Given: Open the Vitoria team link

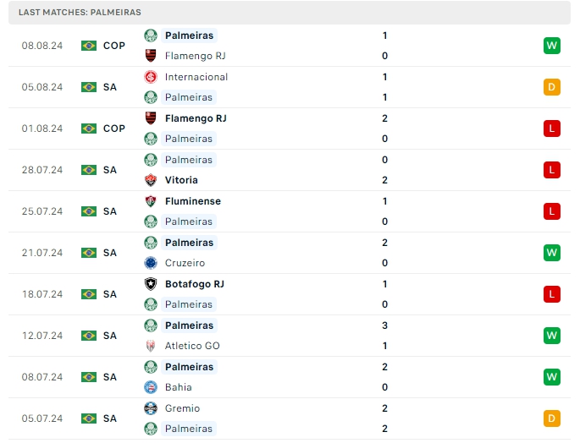Looking at the screenshot, I should pos(181,180).
